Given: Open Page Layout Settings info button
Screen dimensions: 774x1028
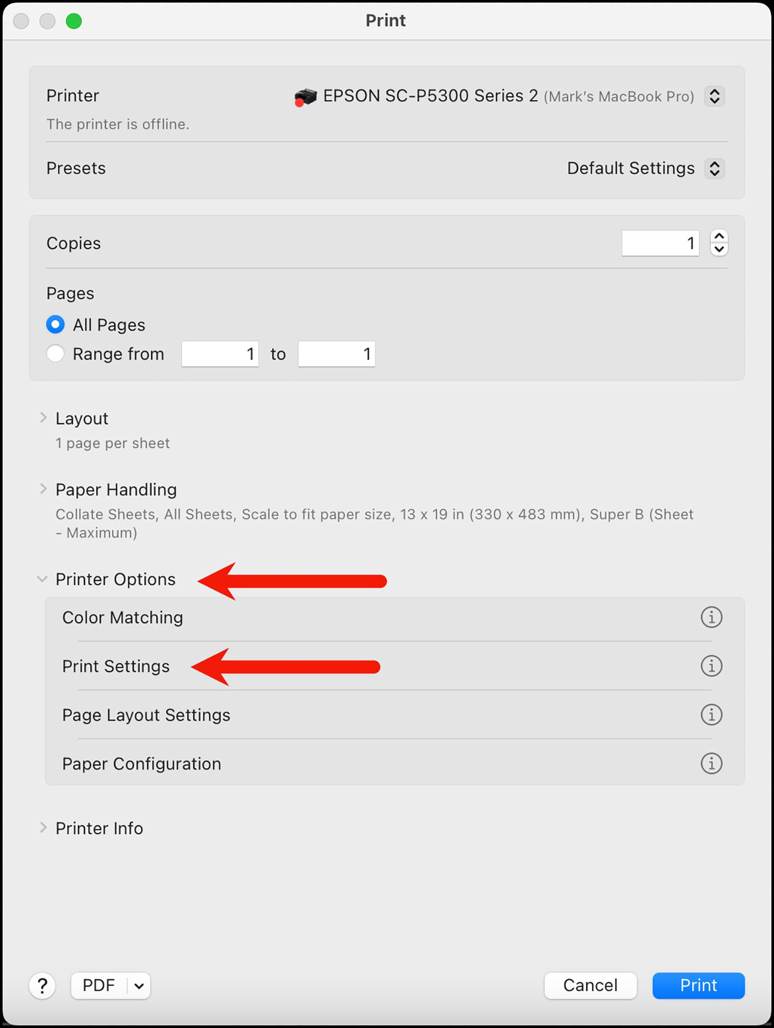Looking at the screenshot, I should 711,714.
